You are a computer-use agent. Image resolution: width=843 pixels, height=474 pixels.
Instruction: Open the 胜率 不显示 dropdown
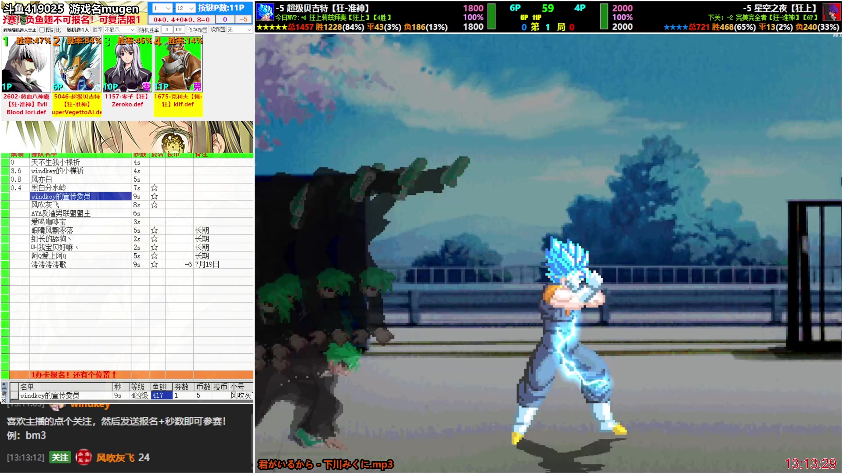click(119, 30)
